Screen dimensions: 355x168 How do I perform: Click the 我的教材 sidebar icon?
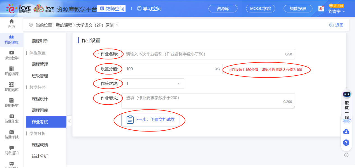(11, 103)
